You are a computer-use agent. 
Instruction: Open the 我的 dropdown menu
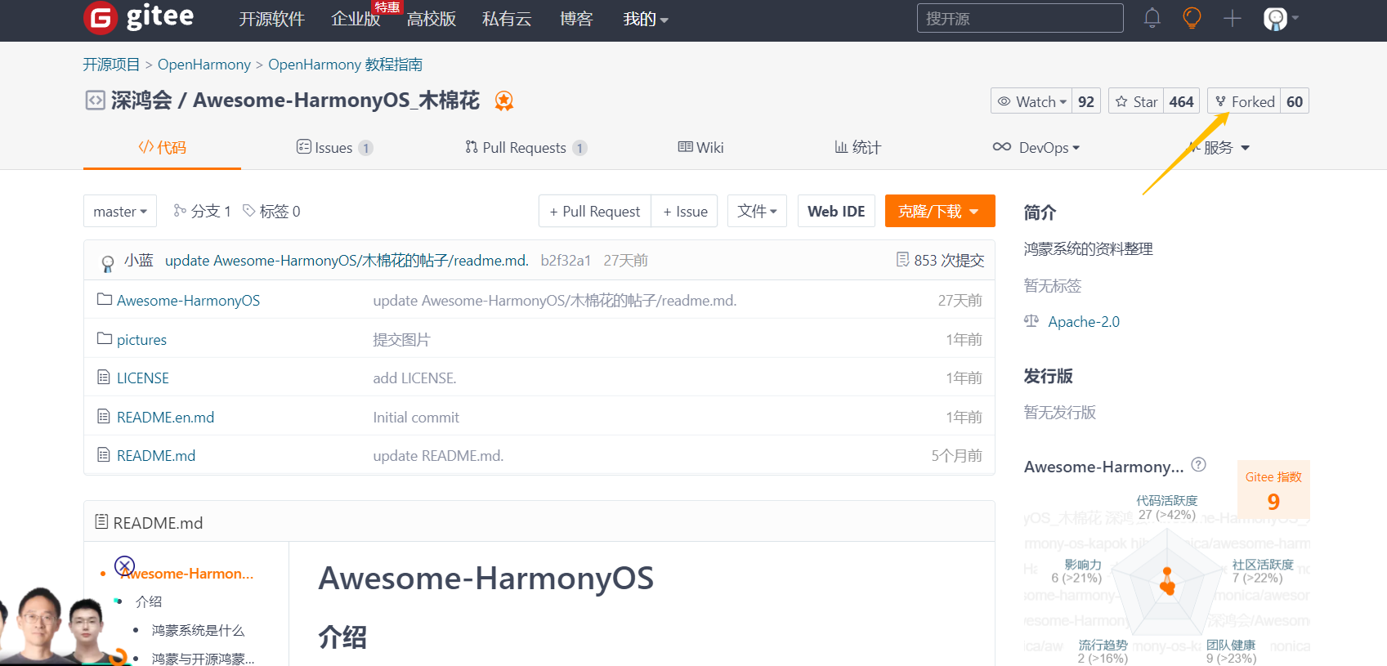point(646,19)
